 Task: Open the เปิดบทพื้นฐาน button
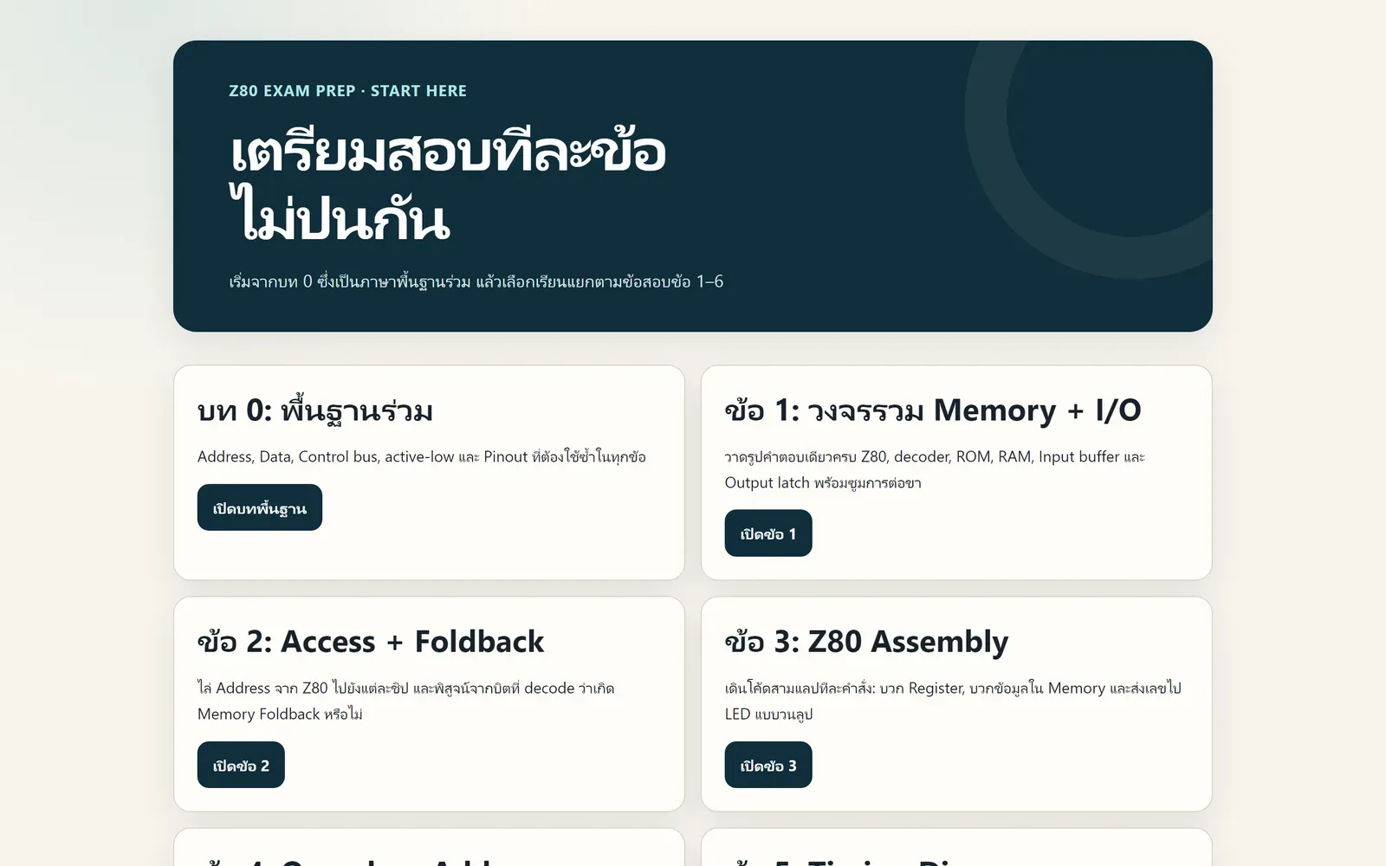pyautogui.click(x=260, y=507)
